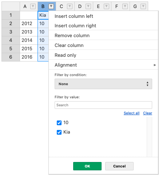162x178 pixels.
Task: Focus the Filter by value Search field
Action: click(x=103, y=105)
